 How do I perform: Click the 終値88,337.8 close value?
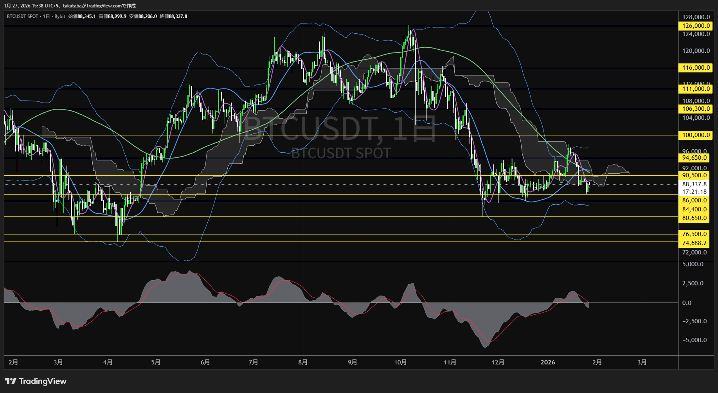(x=174, y=16)
